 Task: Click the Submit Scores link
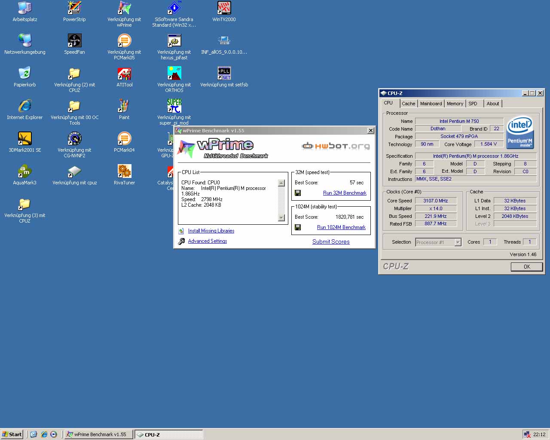pyautogui.click(x=331, y=241)
